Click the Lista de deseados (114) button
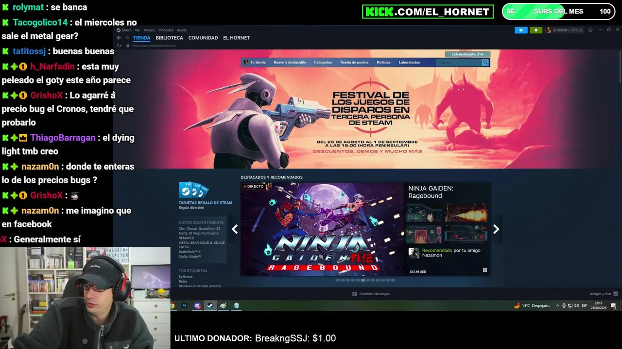The height and width of the screenshot is (349, 622). pos(467,54)
